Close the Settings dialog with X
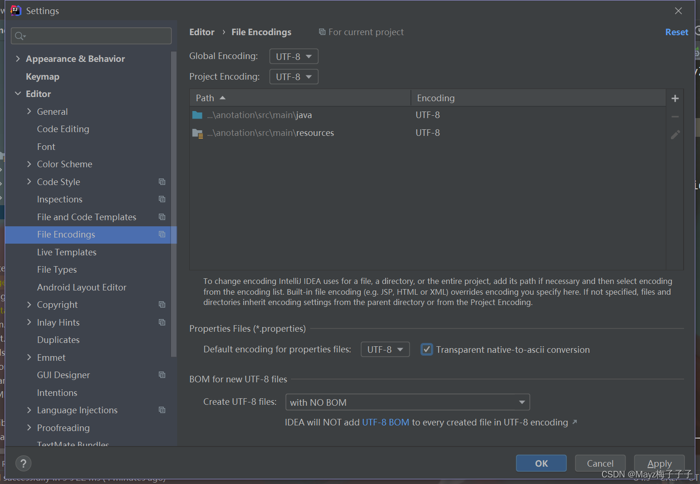700x484 pixels. 678,11
